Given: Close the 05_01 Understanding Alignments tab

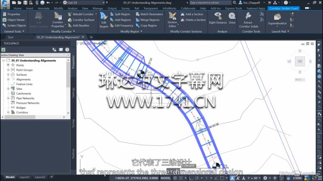Looking at the screenshot, I should point(83,37).
